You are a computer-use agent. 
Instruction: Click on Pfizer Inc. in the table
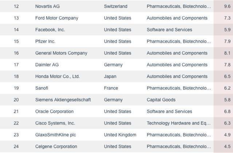pyautogui.click(x=45, y=41)
